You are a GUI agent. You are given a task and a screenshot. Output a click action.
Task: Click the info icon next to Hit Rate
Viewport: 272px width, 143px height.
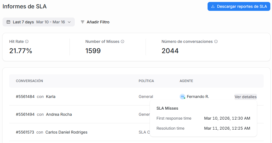(27, 41)
